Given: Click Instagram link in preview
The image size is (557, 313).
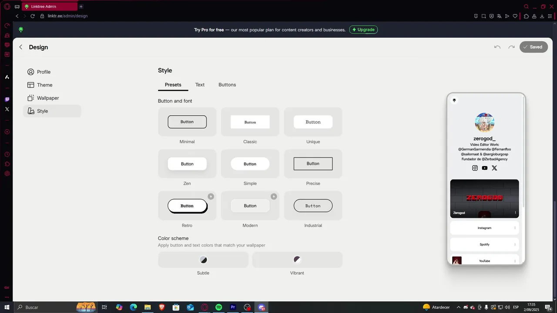Looking at the screenshot, I should (485, 228).
